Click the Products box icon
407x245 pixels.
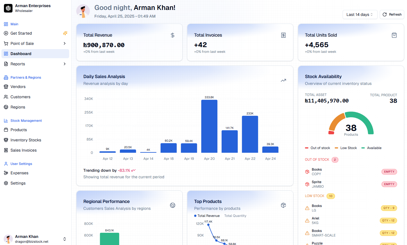6,130
